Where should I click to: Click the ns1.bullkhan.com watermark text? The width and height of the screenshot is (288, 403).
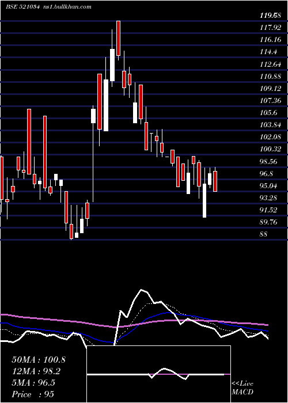click(x=66, y=7)
